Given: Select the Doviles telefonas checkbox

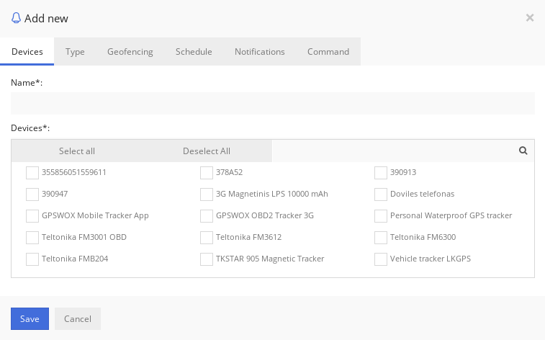Looking at the screenshot, I should 381,194.
